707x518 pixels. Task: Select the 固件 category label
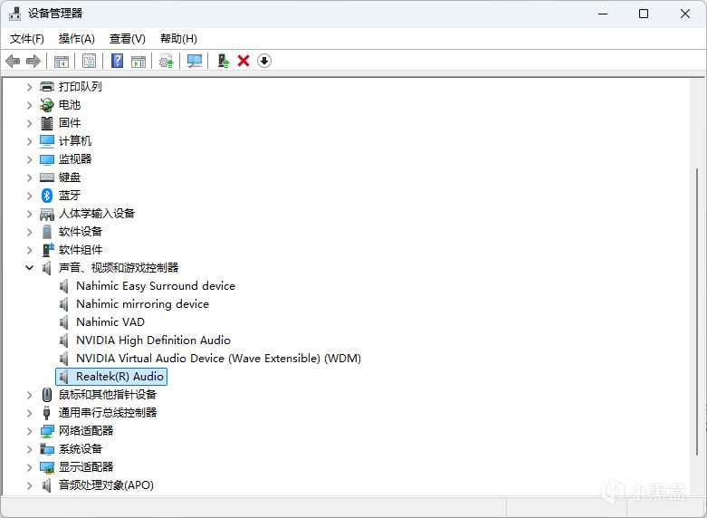(70, 123)
